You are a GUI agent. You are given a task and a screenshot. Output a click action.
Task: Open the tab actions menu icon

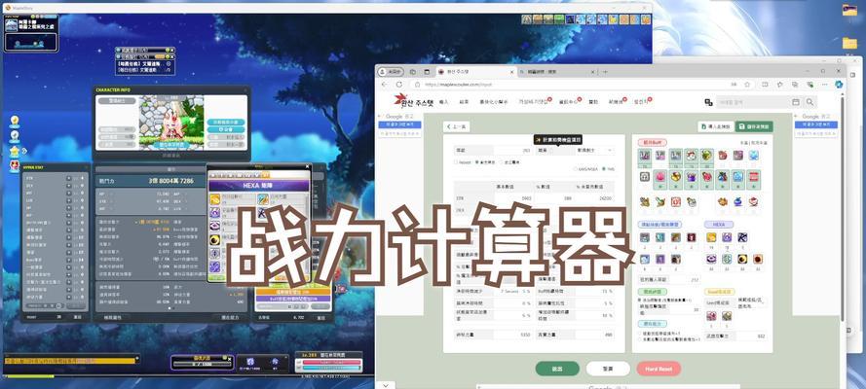(427, 72)
